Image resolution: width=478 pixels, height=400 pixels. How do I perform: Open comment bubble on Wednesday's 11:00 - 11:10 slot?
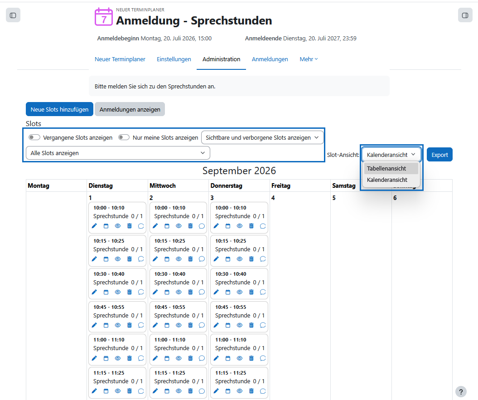click(202, 358)
